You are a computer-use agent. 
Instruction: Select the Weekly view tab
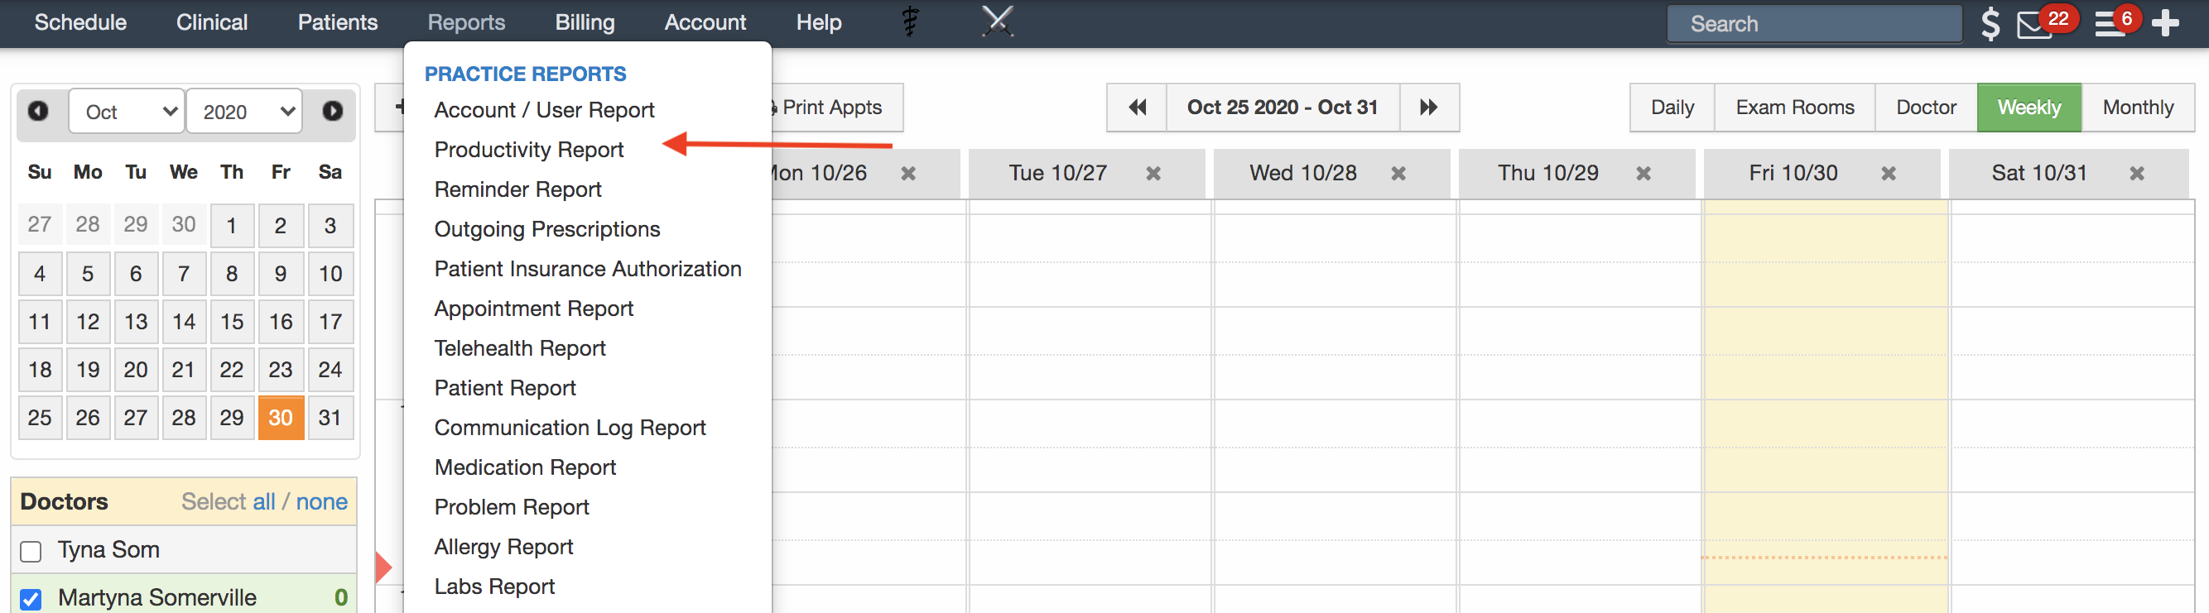(2028, 108)
